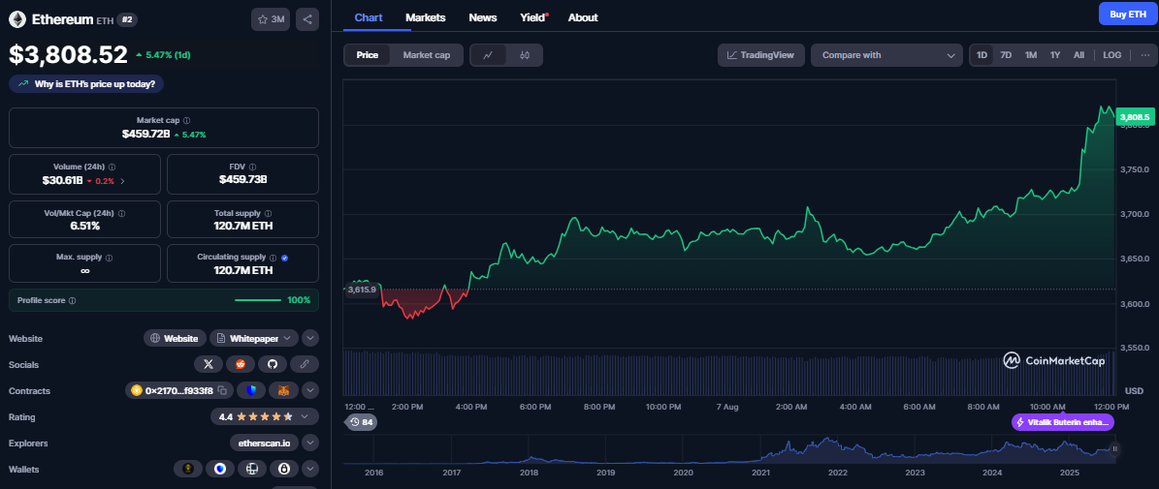The width and height of the screenshot is (1159, 489).
Task: Open the blue shield wallet icon in Wallets
Action: pyautogui.click(x=219, y=469)
